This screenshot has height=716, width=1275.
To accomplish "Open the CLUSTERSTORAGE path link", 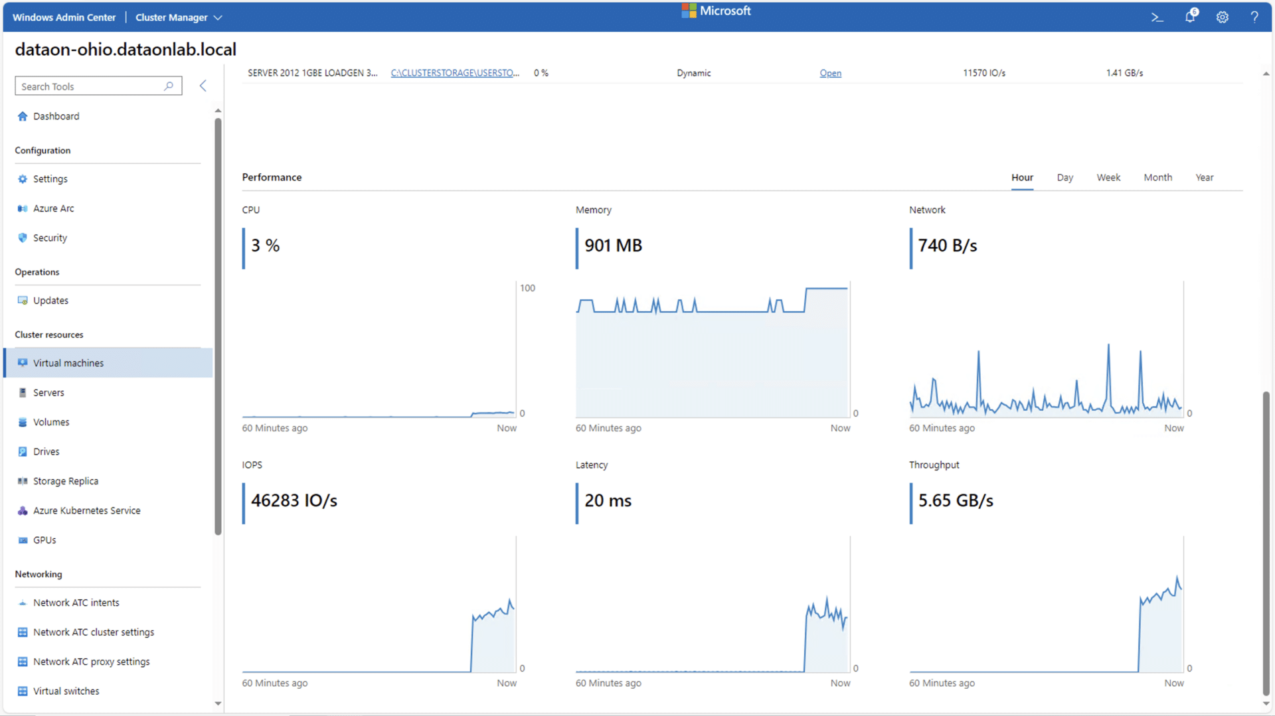I will [x=455, y=73].
